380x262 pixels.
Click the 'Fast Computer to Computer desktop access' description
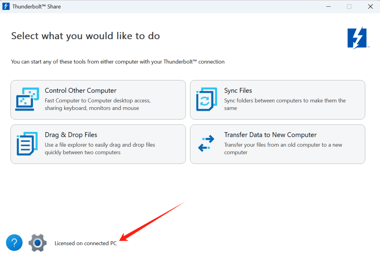(x=98, y=104)
